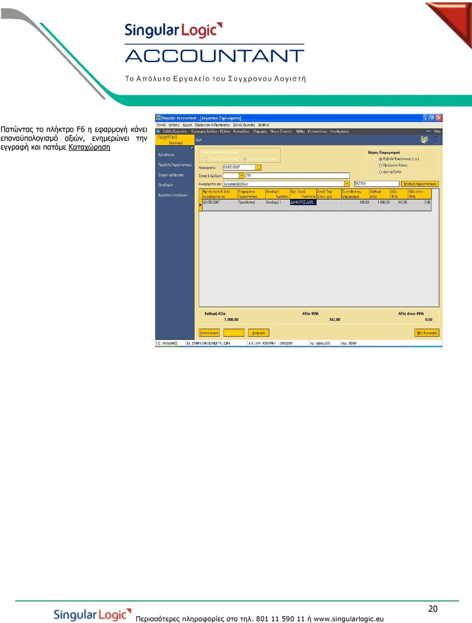Click the Α/Α header label

point(199,140)
